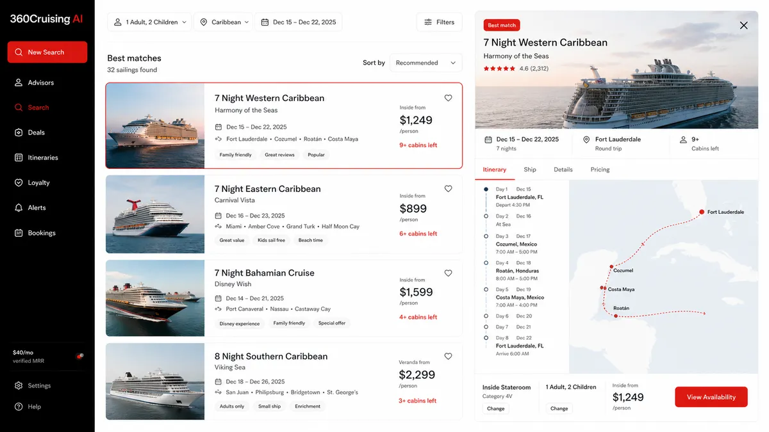Click the Settings gear icon
The image size is (769, 432).
[x=19, y=386]
